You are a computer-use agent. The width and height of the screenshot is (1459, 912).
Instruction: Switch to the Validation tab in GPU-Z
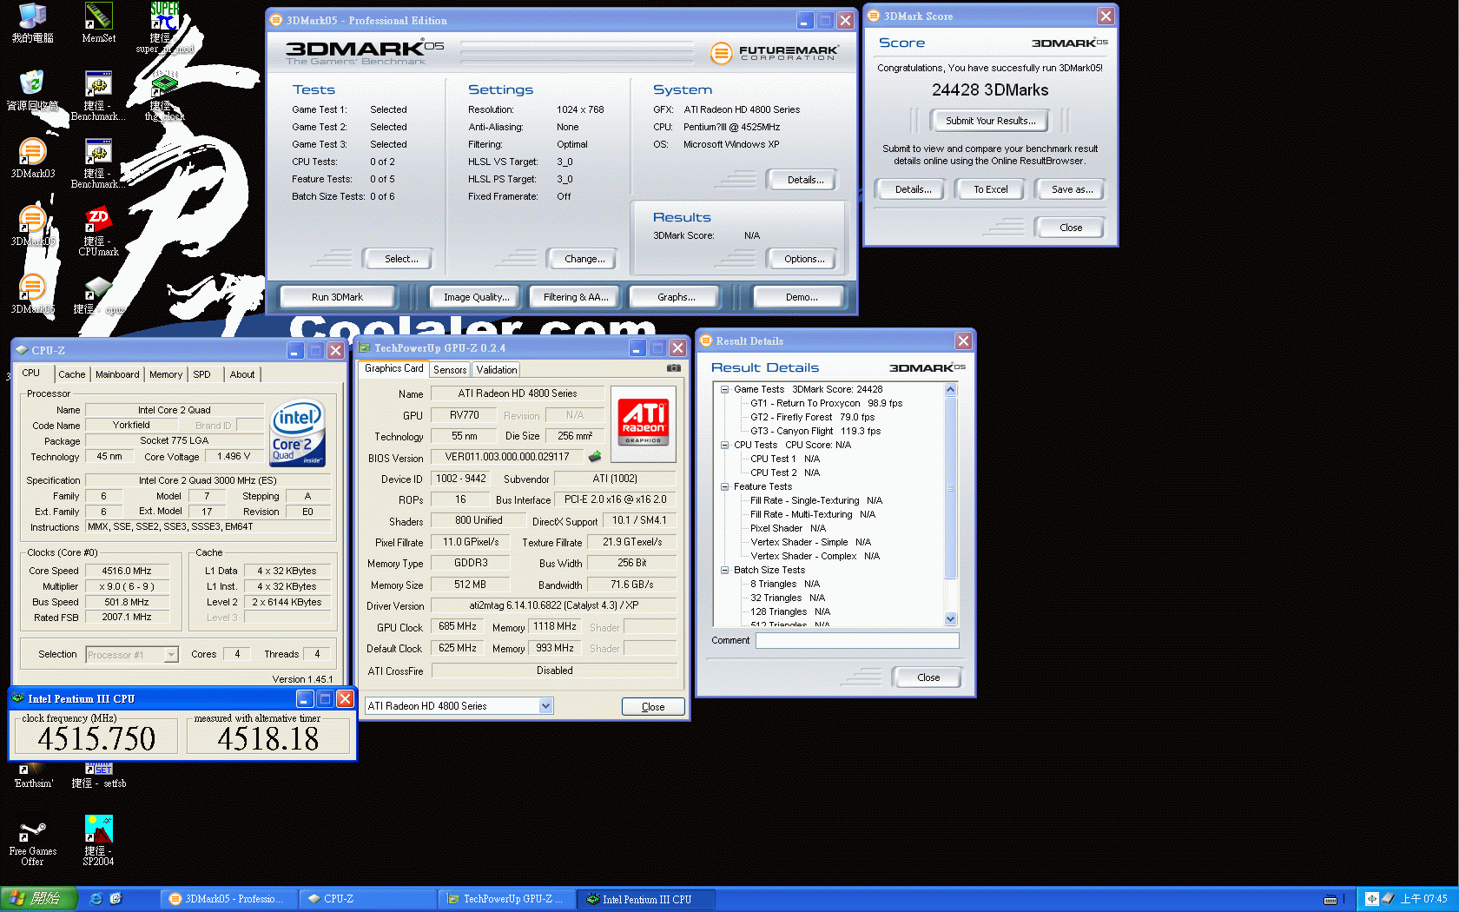(497, 370)
